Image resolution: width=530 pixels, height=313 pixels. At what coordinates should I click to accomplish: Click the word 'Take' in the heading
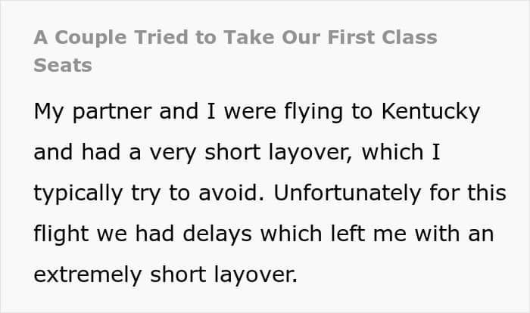pos(249,37)
